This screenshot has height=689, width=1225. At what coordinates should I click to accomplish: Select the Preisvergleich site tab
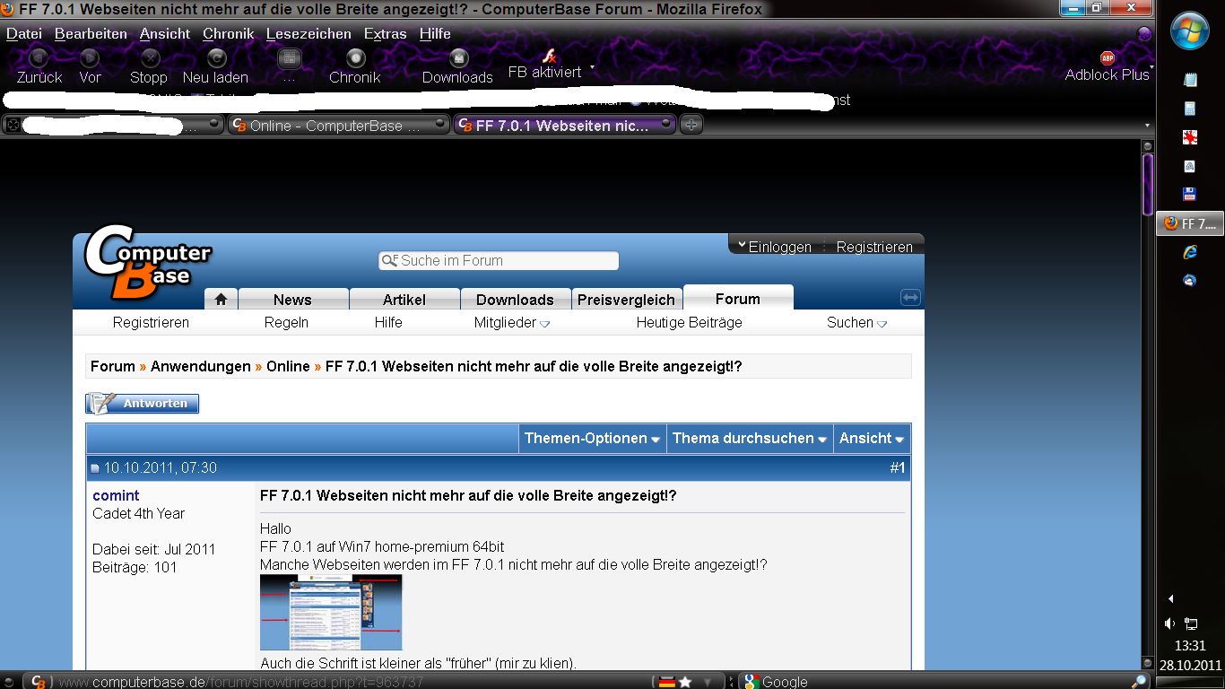[x=626, y=300]
